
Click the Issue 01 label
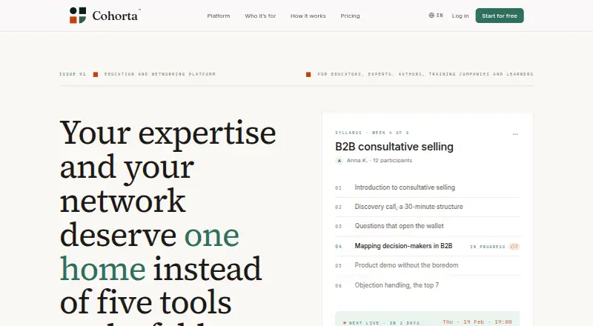(x=73, y=74)
